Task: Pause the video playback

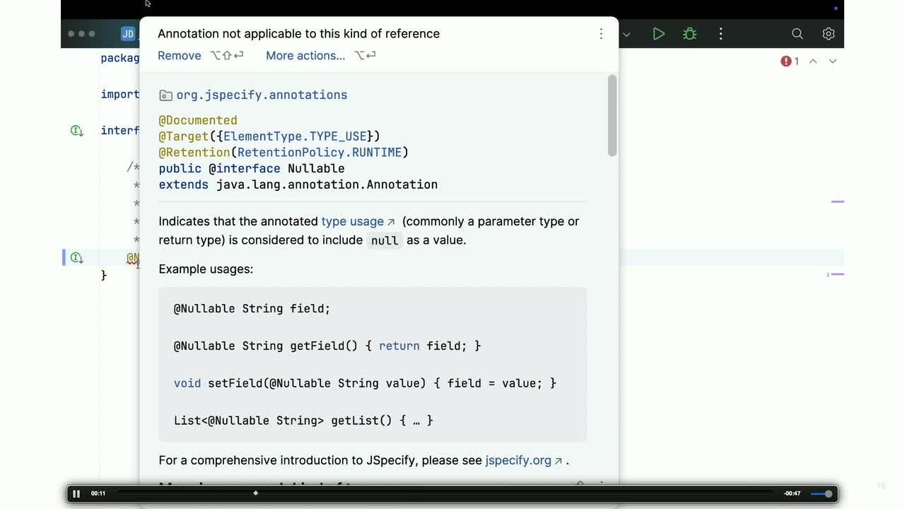Action: point(76,493)
